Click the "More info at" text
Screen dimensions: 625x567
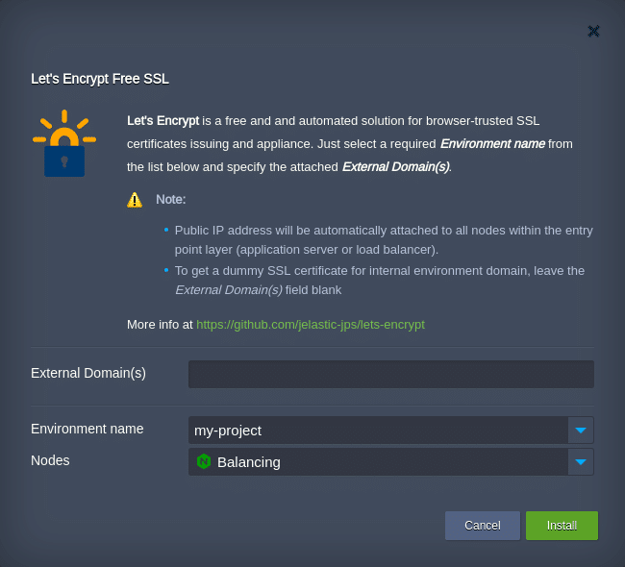pos(160,324)
